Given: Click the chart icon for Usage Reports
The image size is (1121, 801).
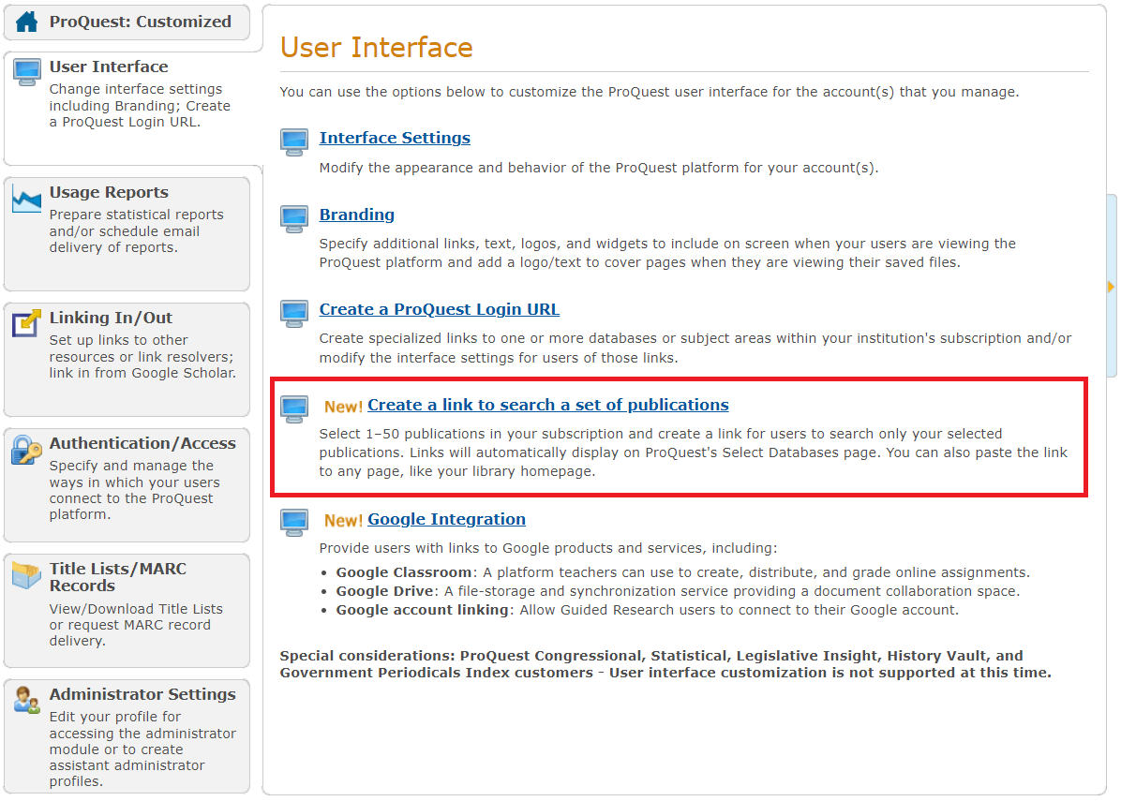Looking at the screenshot, I should [x=26, y=200].
